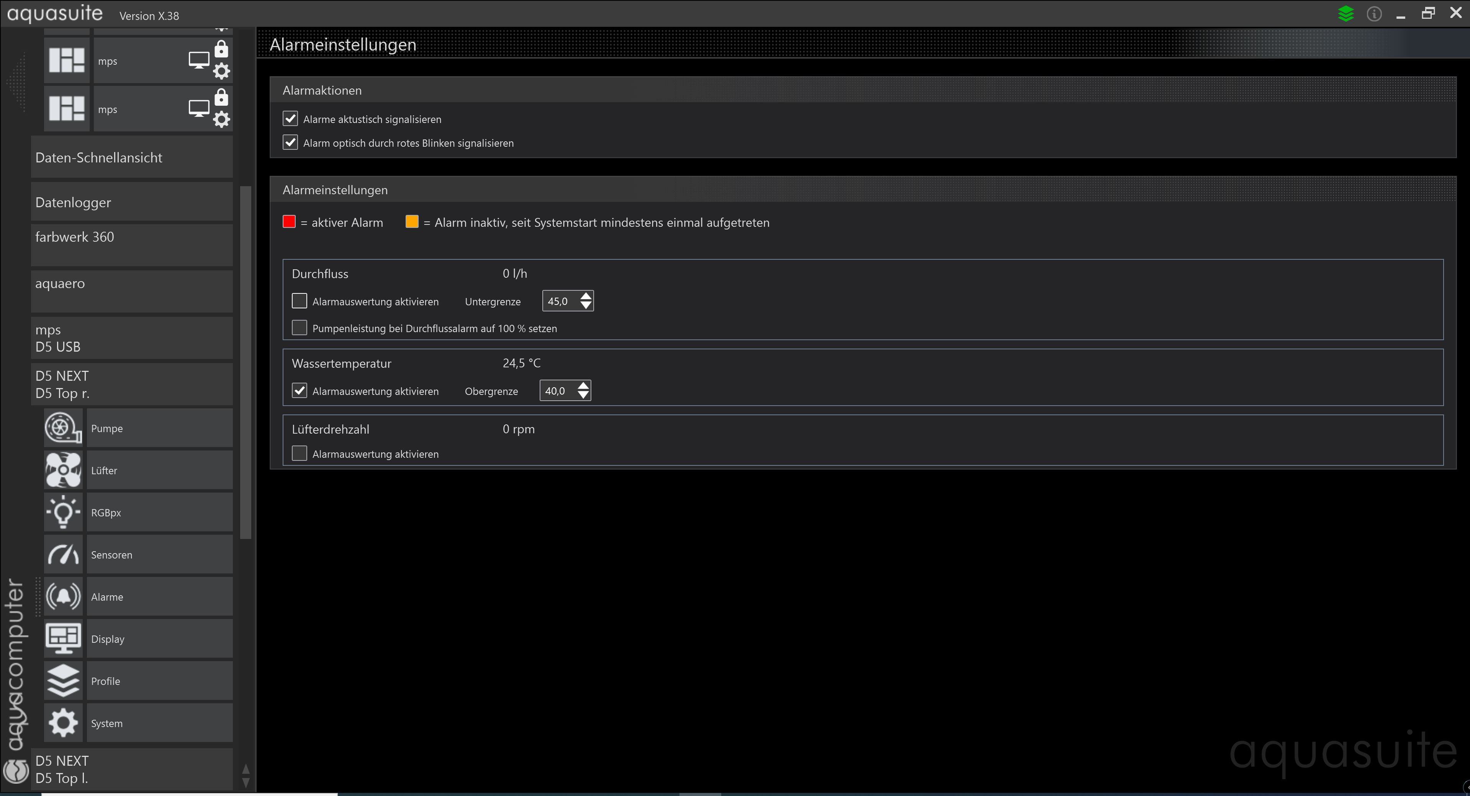Image resolution: width=1470 pixels, height=796 pixels.
Task: Expand the Datenlogger section
Action: coord(132,202)
